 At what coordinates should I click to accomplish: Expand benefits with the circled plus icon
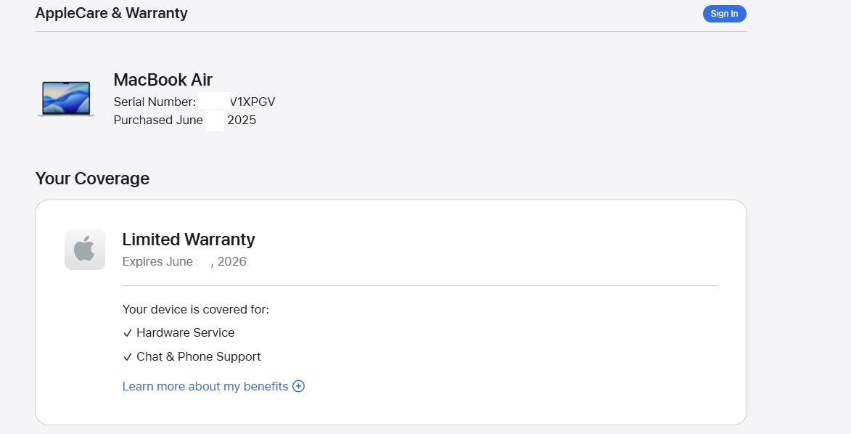coord(298,386)
